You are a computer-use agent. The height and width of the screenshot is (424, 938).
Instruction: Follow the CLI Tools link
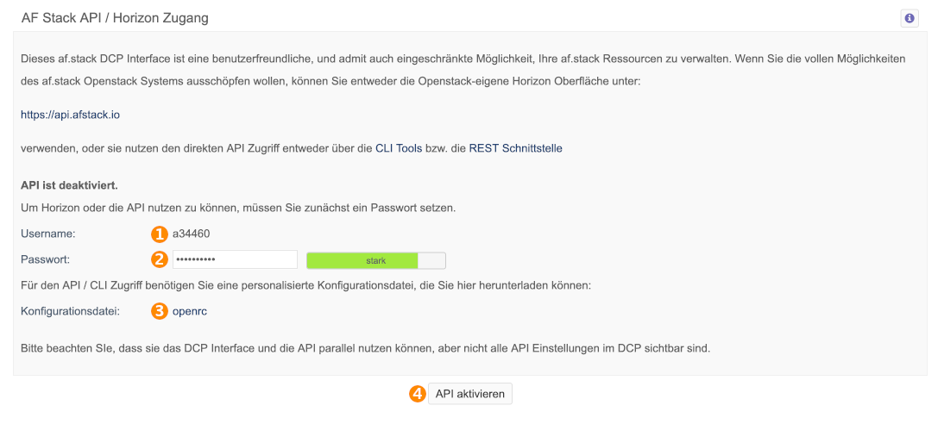[399, 149]
